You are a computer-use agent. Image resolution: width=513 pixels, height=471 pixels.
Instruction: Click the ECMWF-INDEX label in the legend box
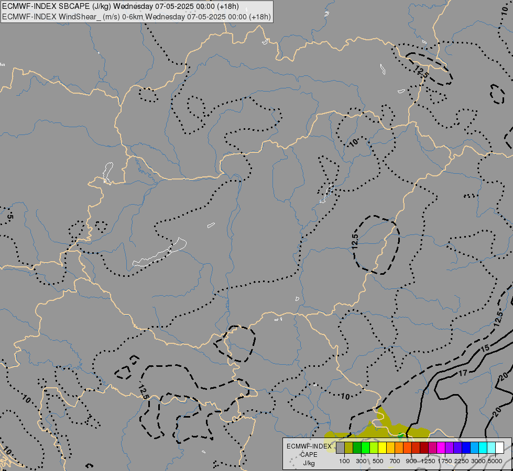tap(309, 446)
